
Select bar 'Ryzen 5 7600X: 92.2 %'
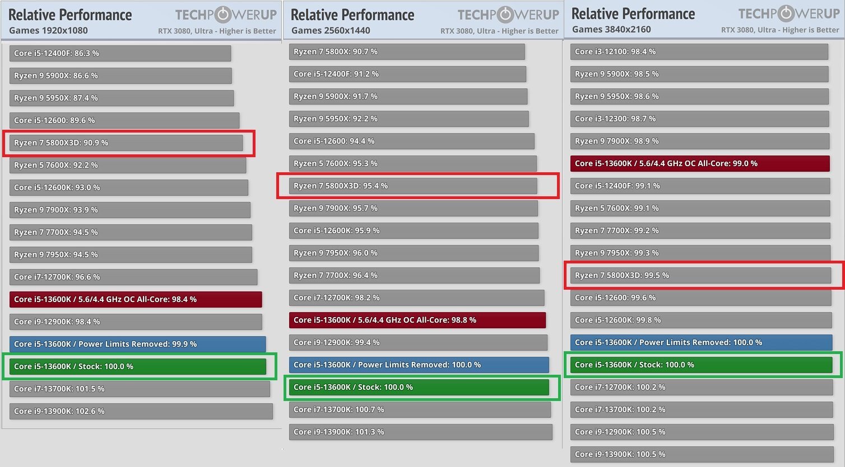coord(128,165)
